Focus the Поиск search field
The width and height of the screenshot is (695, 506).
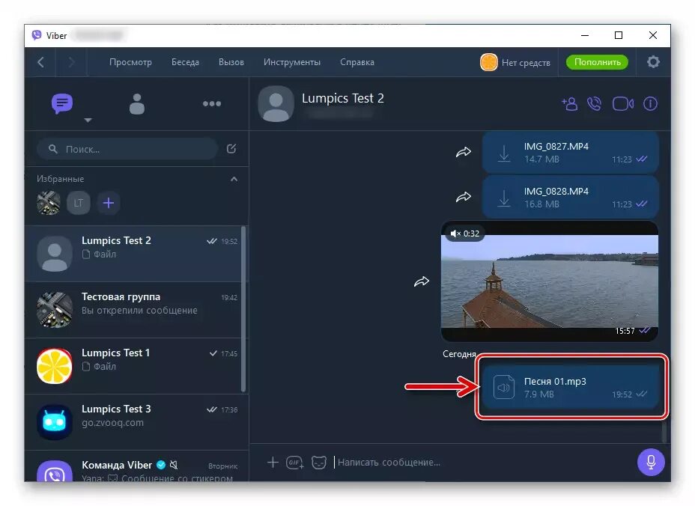127,149
